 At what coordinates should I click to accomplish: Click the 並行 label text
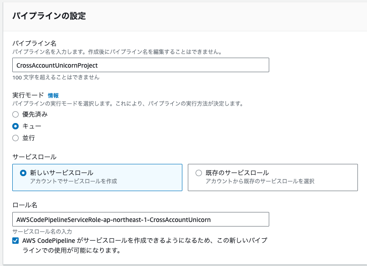click(29, 138)
